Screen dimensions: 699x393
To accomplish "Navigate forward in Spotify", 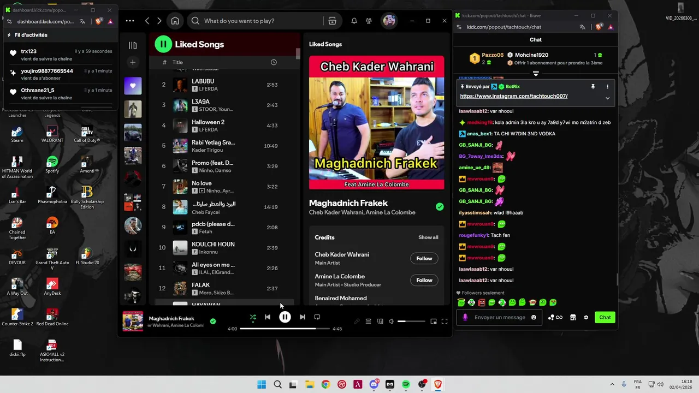I will pyautogui.click(x=159, y=21).
